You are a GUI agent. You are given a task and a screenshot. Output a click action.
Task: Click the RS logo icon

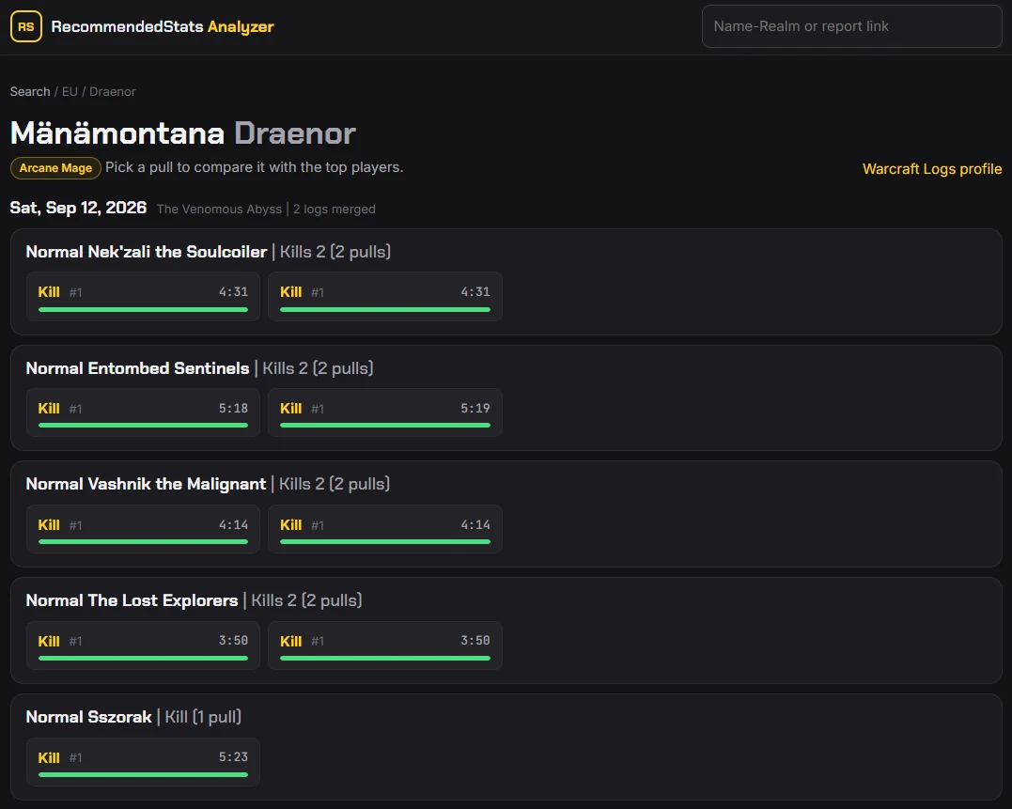[26, 26]
